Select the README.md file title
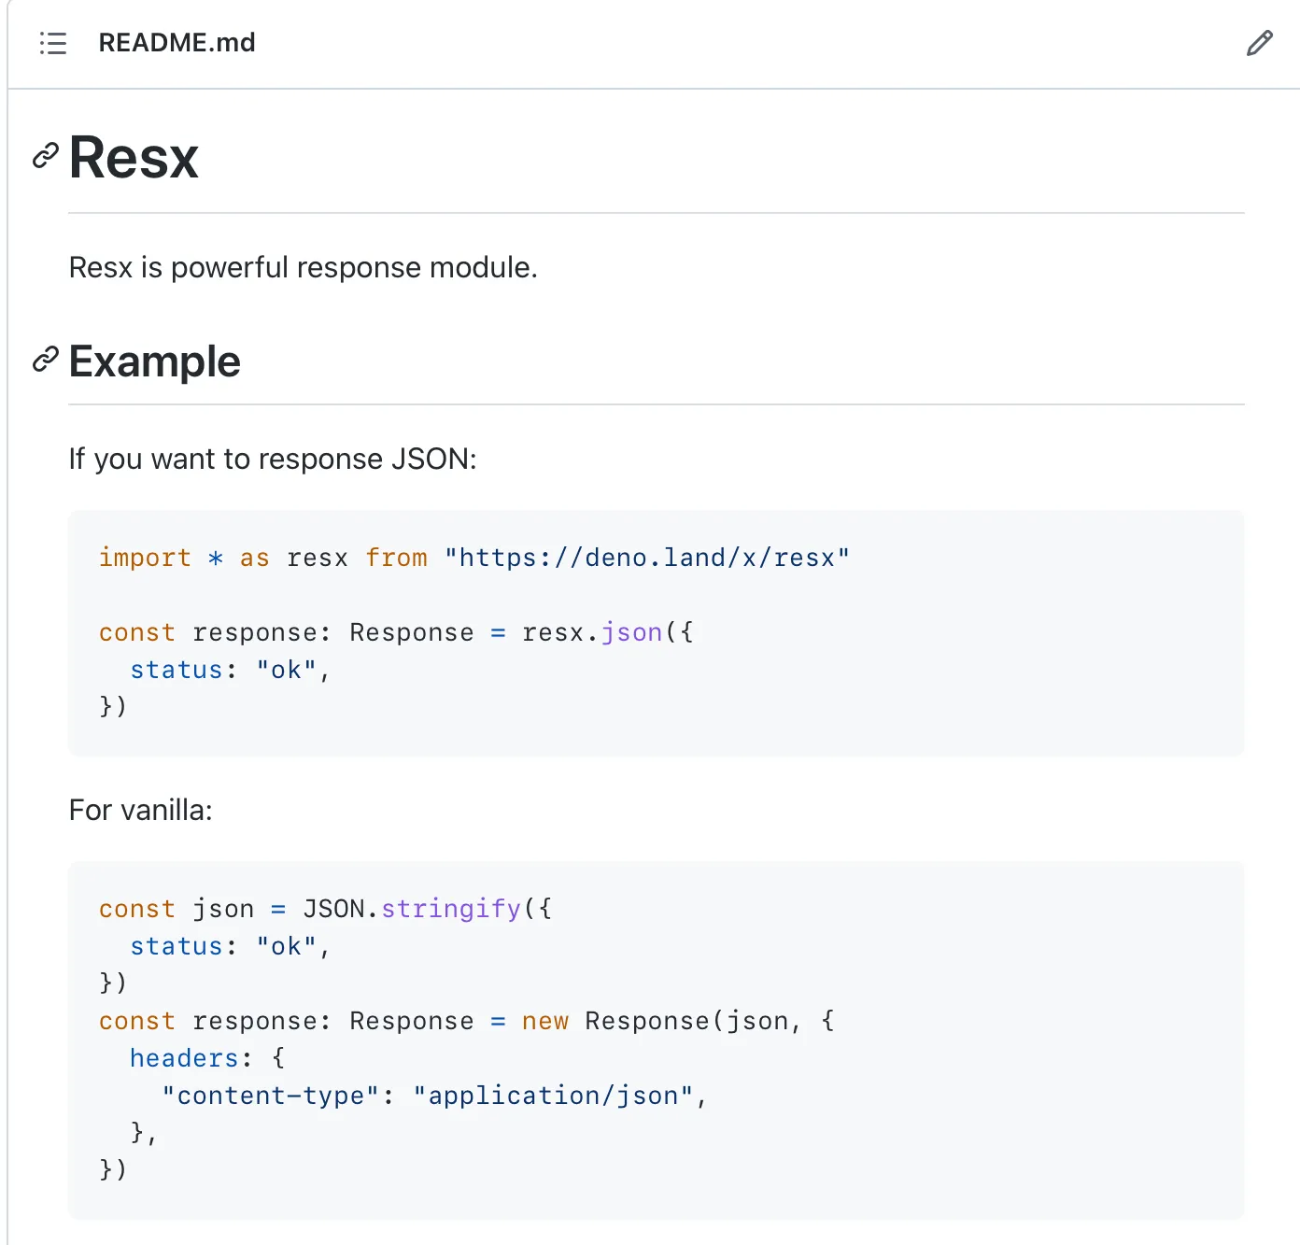 click(177, 43)
